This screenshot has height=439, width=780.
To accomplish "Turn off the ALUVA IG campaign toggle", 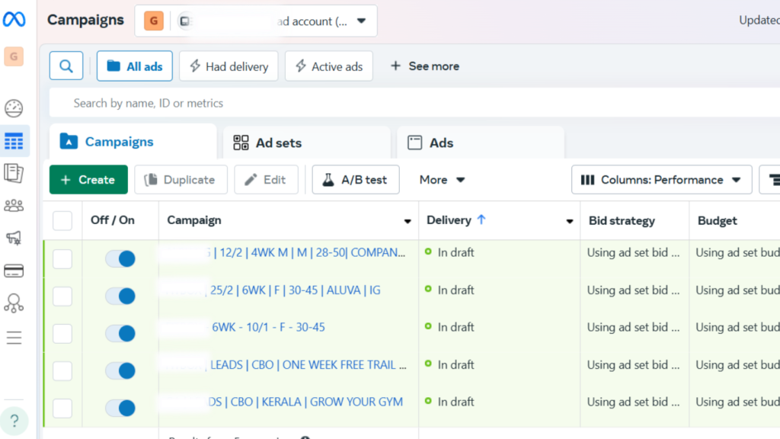I will point(120,296).
